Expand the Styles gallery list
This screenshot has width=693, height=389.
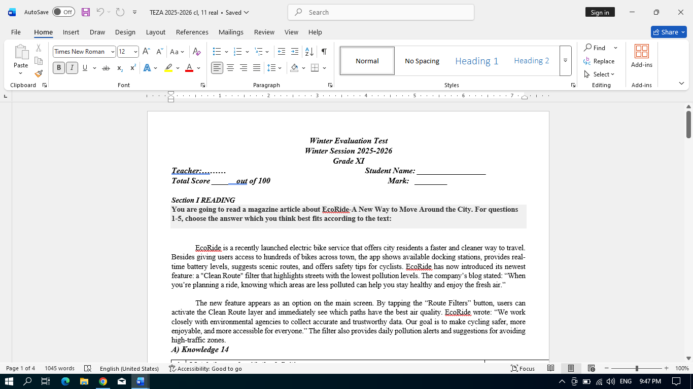pos(565,61)
